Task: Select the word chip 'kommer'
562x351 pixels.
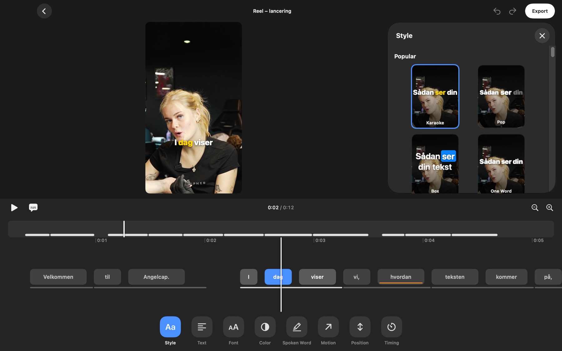Action: point(506,277)
